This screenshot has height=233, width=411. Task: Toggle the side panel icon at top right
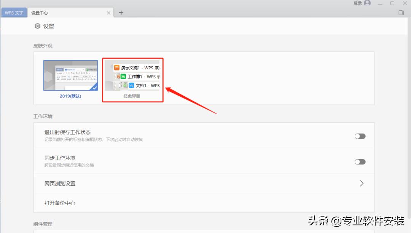[401, 13]
